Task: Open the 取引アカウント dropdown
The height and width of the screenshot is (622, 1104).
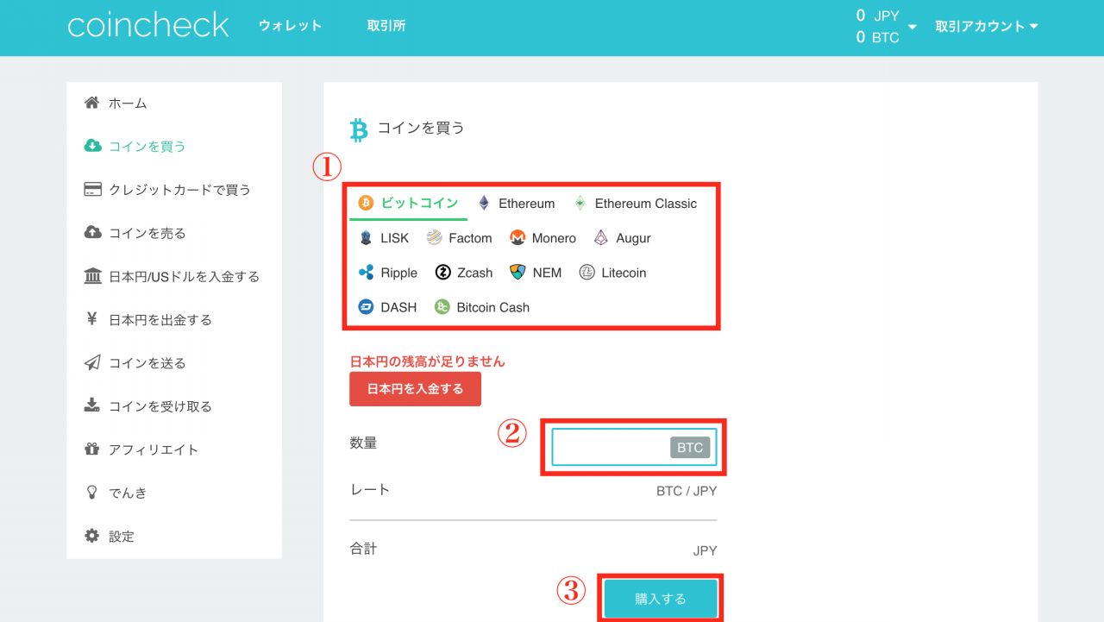Action: (x=987, y=27)
